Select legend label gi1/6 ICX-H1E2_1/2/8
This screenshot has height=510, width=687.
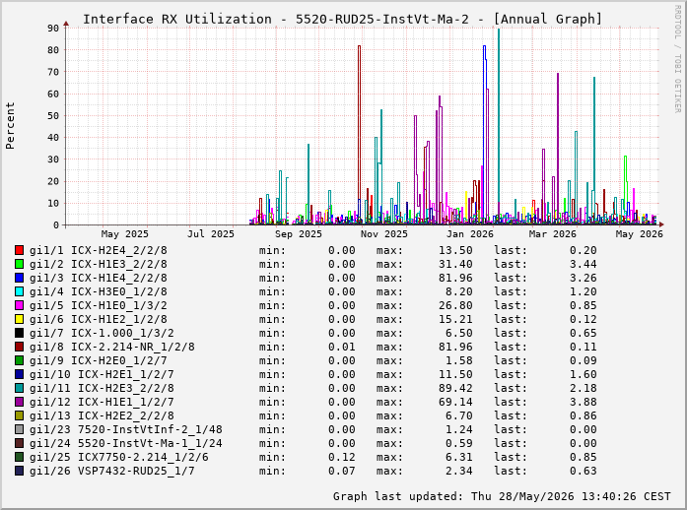pos(99,320)
